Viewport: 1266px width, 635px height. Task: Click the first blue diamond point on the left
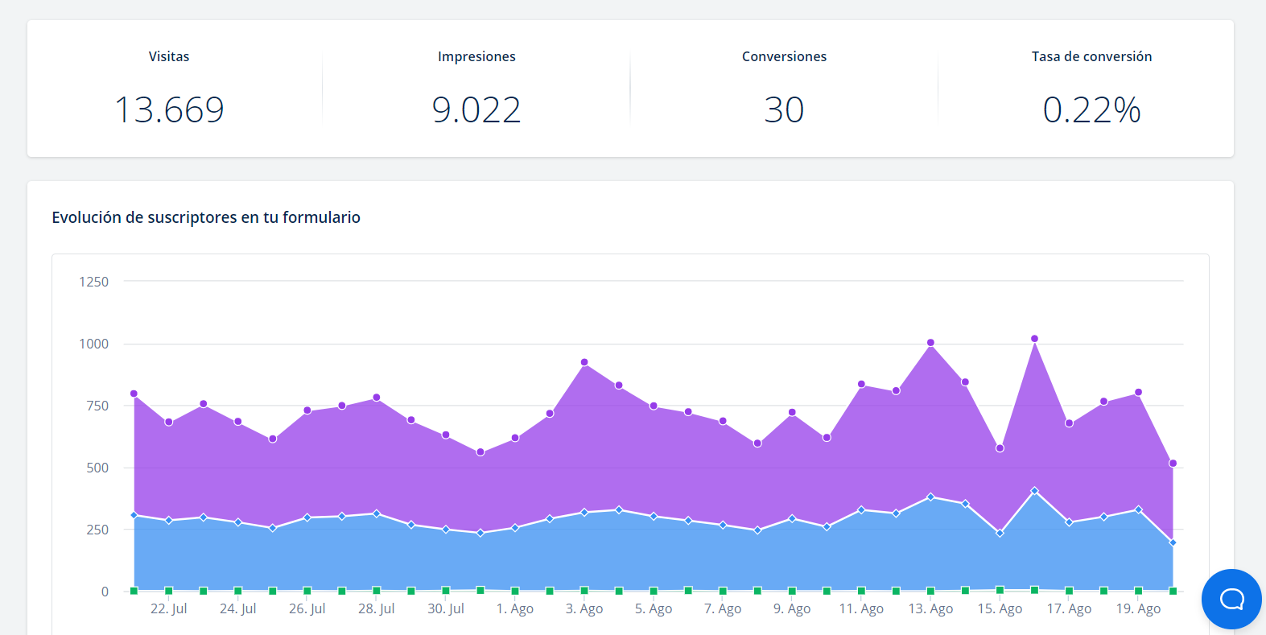(134, 515)
